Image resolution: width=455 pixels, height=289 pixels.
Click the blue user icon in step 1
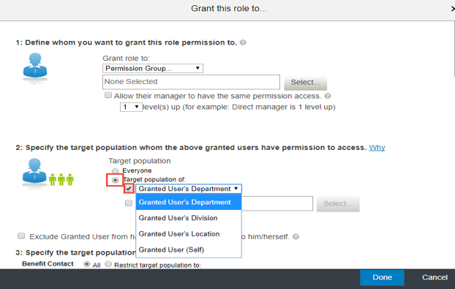[x=35, y=67]
